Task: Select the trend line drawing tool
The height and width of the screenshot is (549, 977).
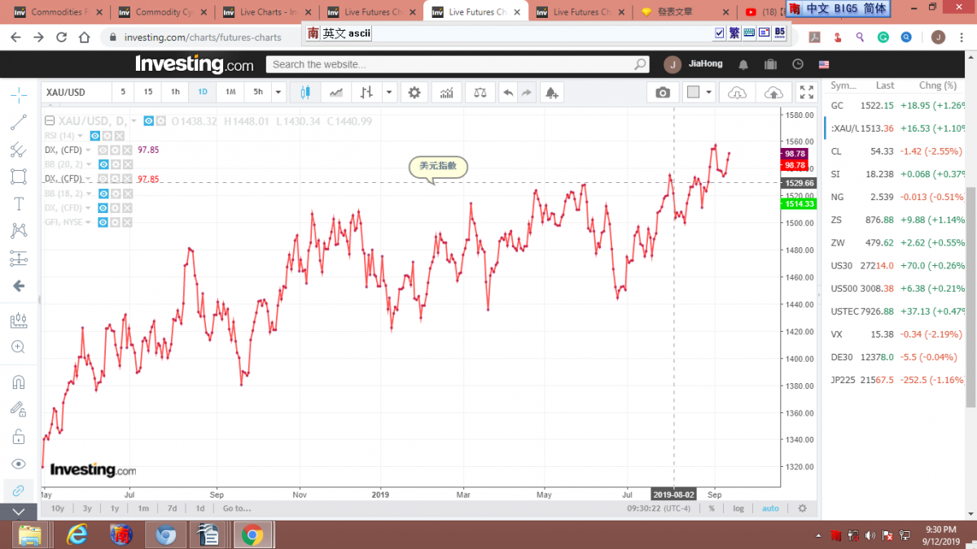Action: [x=19, y=123]
